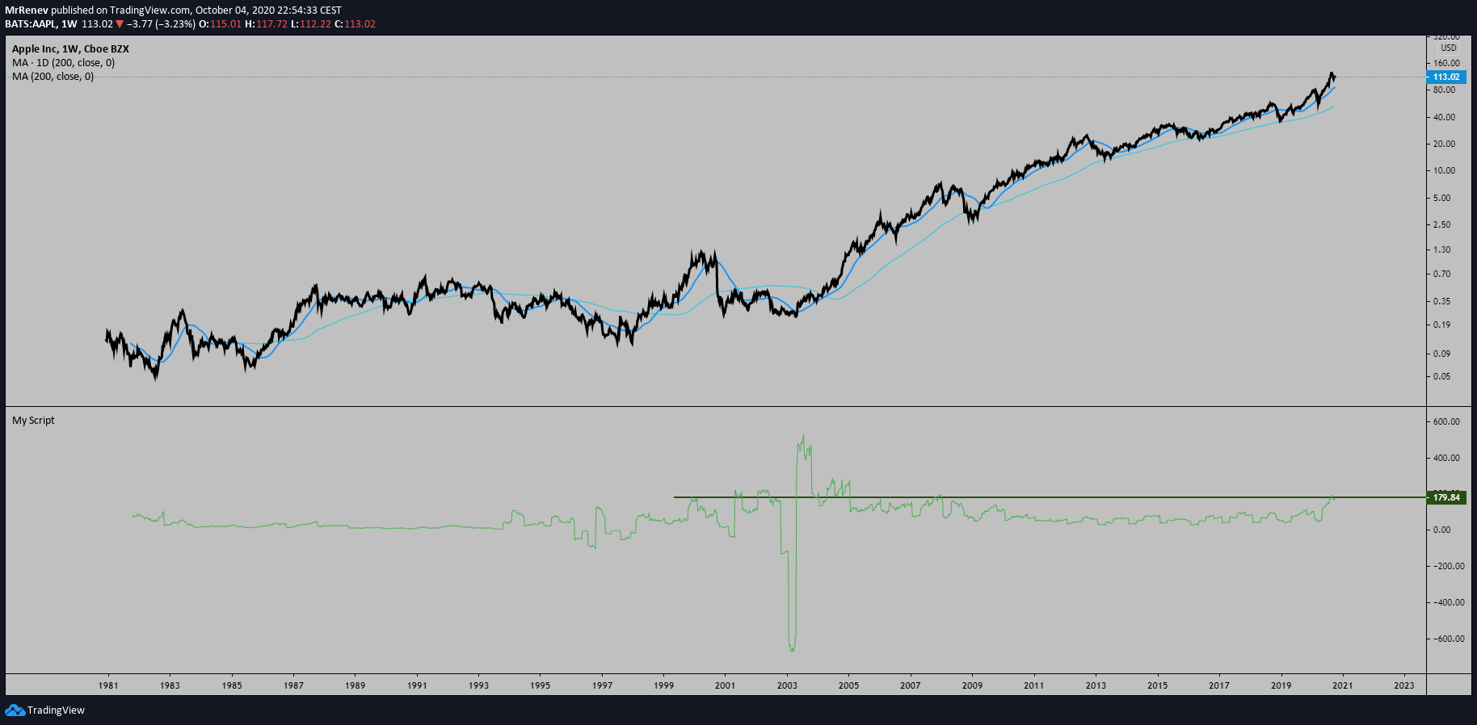The width and height of the screenshot is (1477, 725).
Task: Click the low value 112.22
Action: (315, 24)
